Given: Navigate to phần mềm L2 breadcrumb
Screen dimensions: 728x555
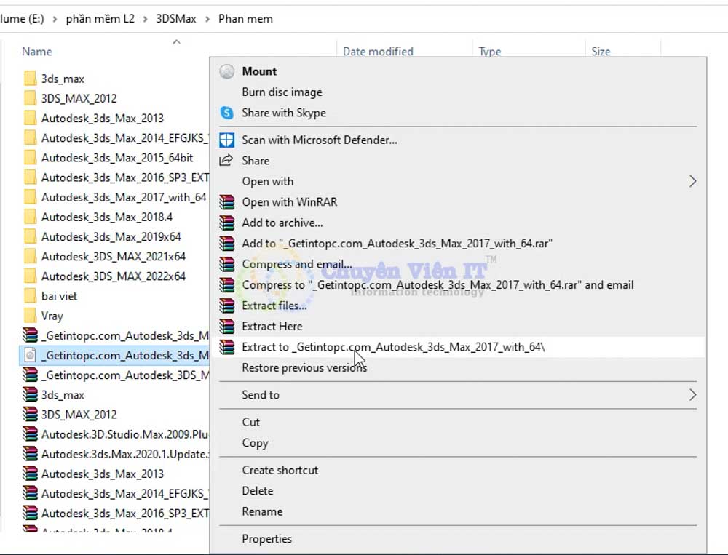Looking at the screenshot, I should point(100,19).
